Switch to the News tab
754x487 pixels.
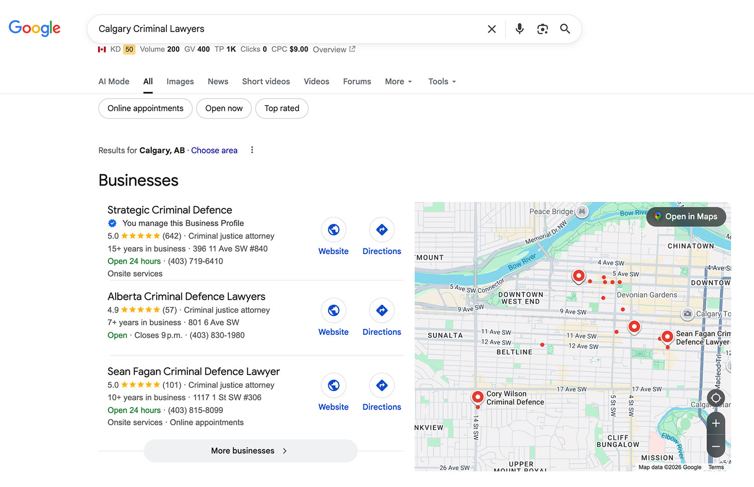click(218, 81)
